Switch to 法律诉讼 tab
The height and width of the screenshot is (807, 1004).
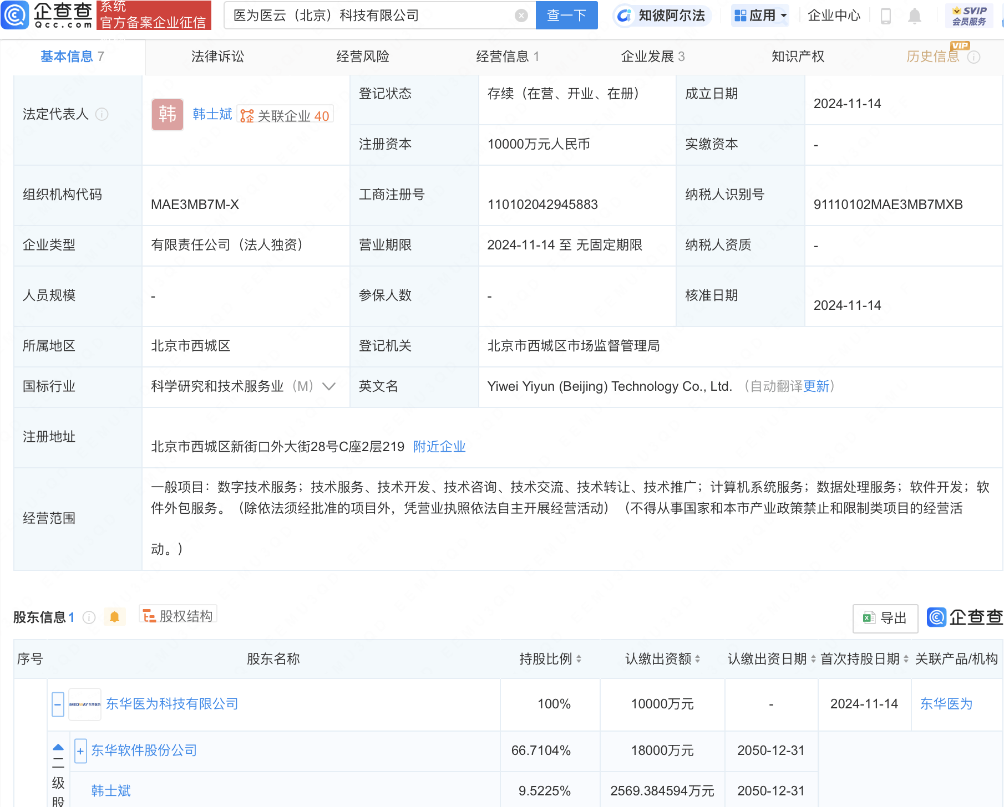pyautogui.click(x=217, y=57)
